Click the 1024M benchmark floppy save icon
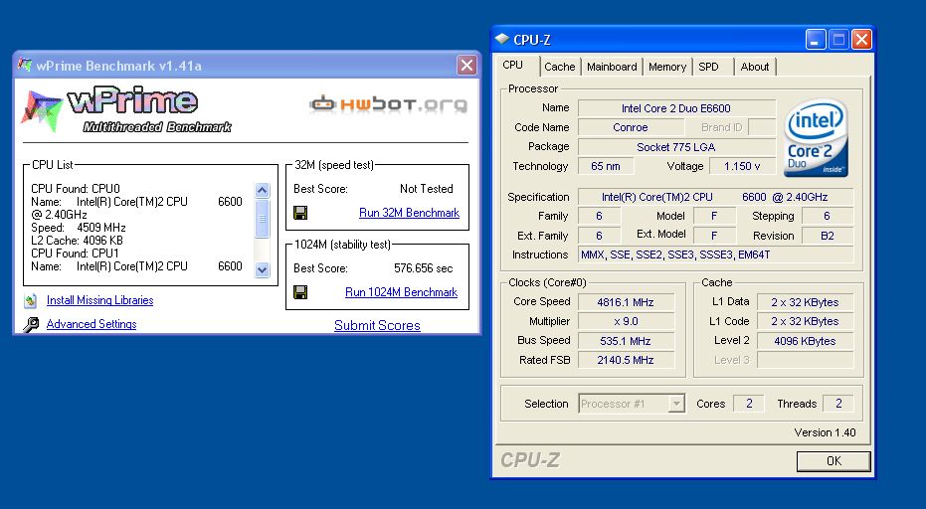Viewport: 926px width, 509px height. click(x=300, y=292)
